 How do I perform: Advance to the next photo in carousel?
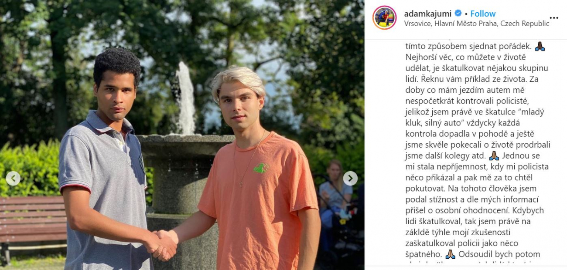(350, 178)
